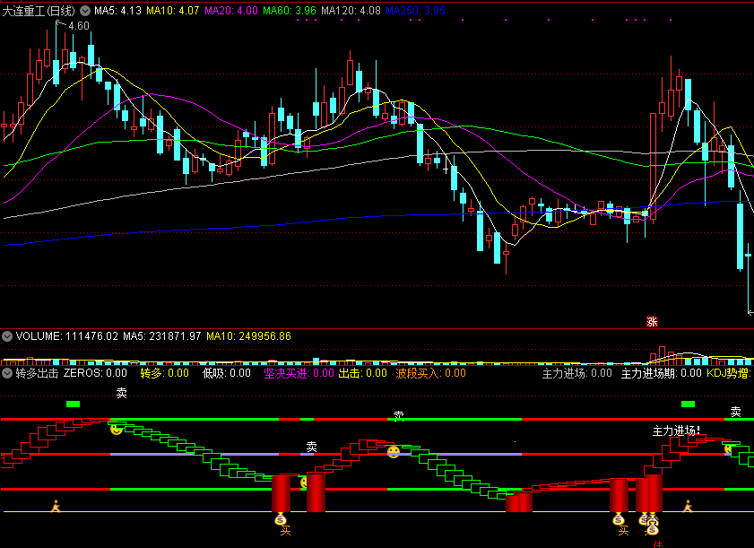This screenshot has height=548, width=754.
Task: Click the 大连重工(日线) chart title
Action: point(39,11)
